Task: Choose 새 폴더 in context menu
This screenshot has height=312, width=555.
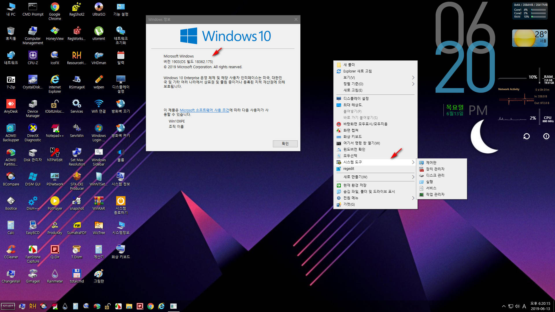Action: tap(375, 65)
